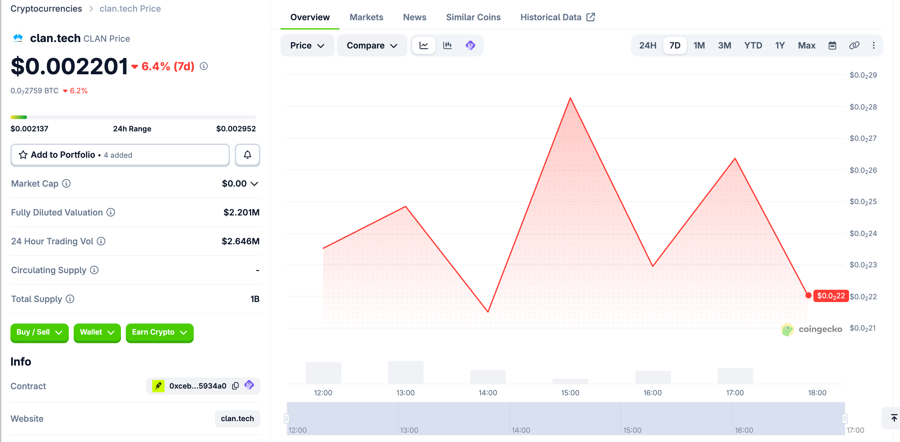
Task: Show 24 Hour Trading Vol info icon
Action: click(x=101, y=241)
